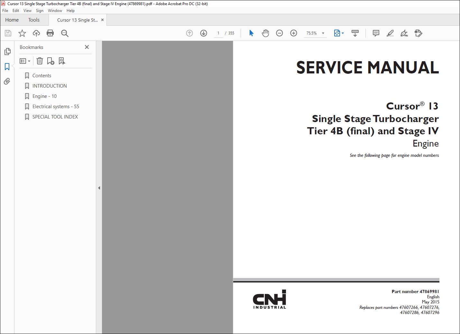Open the Window menu
Screen dimensions: 460x334
click(x=55, y=11)
